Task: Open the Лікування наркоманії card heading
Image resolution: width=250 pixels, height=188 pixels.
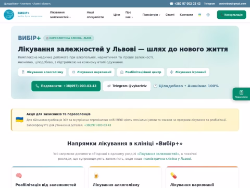Action: (192, 185)
